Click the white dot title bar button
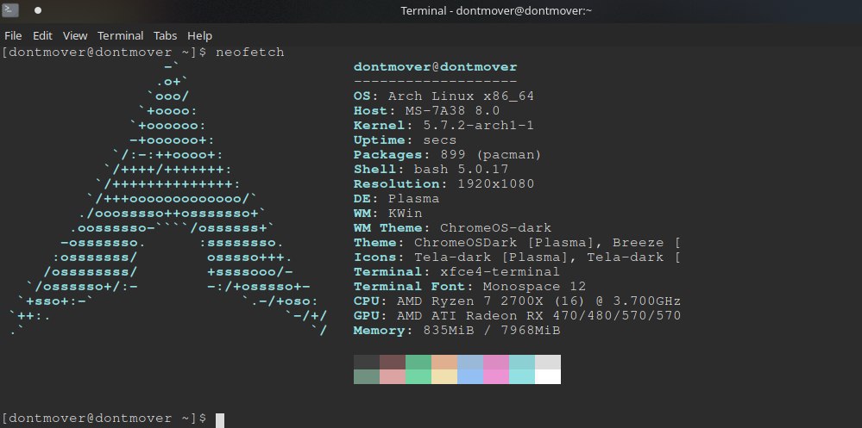The height and width of the screenshot is (428, 862). point(38,9)
